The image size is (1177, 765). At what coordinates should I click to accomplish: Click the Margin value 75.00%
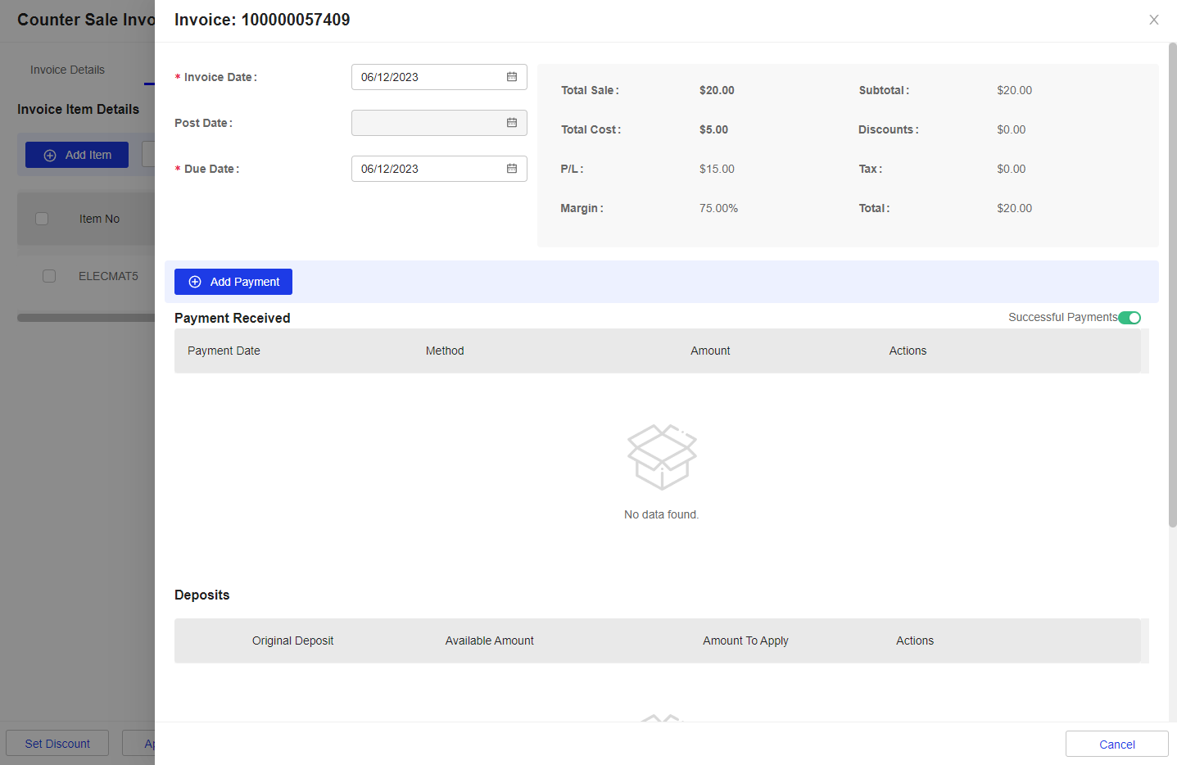click(718, 208)
